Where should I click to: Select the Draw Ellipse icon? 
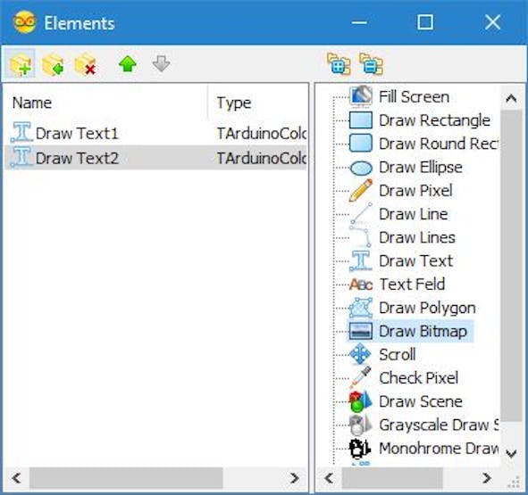pyautogui.click(x=361, y=168)
